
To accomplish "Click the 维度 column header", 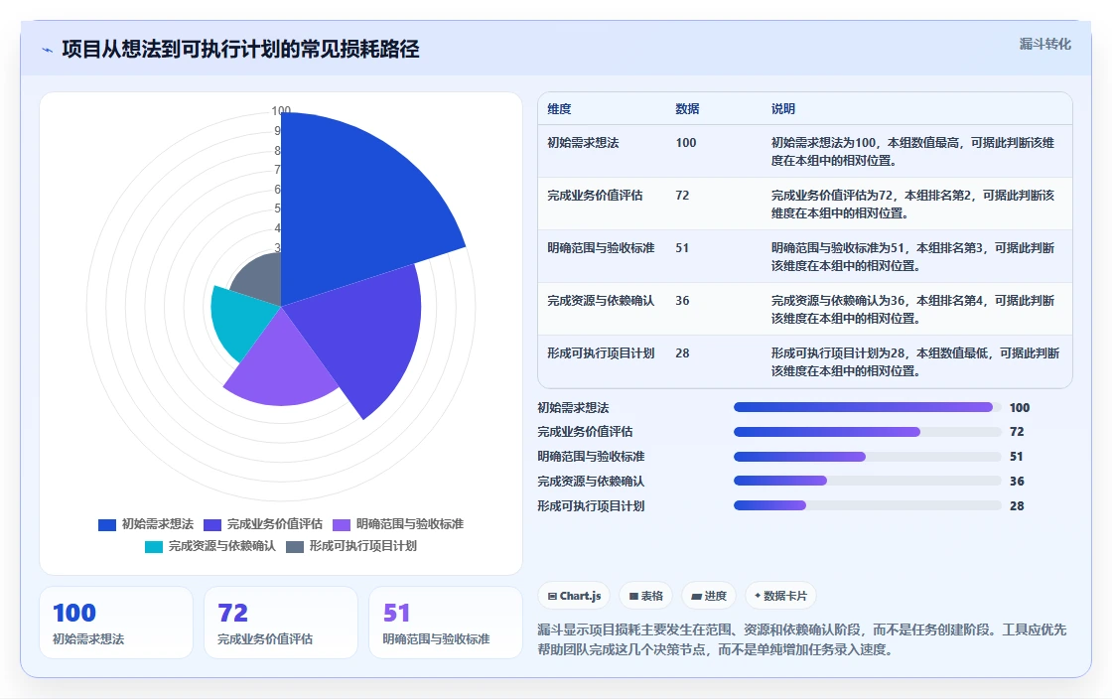I will [x=559, y=108].
